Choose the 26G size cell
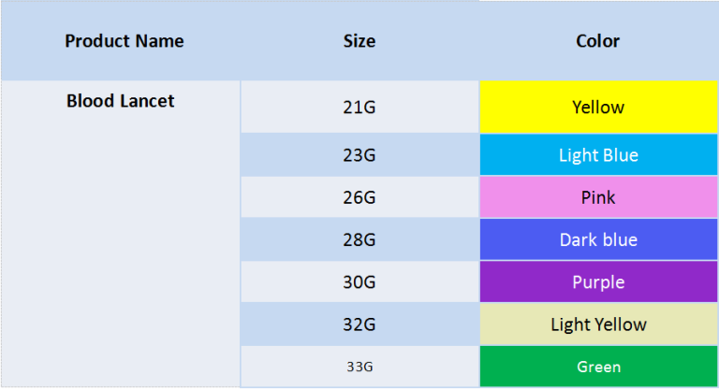This screenshot has width=719, height=389. pos(359,197)
